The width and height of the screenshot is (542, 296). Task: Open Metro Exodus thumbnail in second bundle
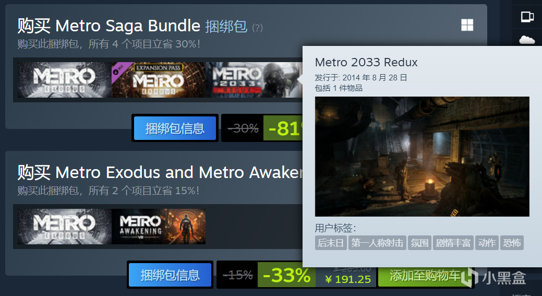pyautogui.click(x=64, y=227)
